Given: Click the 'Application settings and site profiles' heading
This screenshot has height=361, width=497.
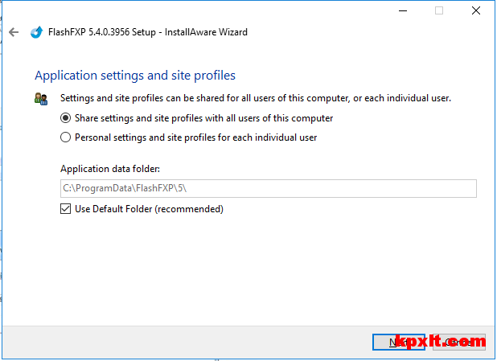Looking at the screenshot, I should tap(134, 76).
